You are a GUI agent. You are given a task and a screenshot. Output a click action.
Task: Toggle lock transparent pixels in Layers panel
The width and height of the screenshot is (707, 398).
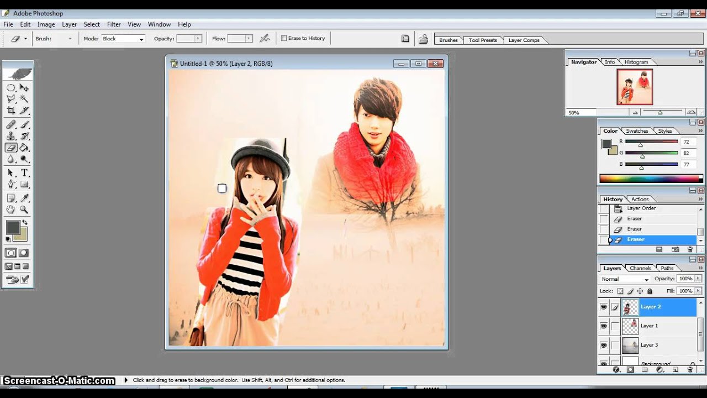[x=620, y=291]
